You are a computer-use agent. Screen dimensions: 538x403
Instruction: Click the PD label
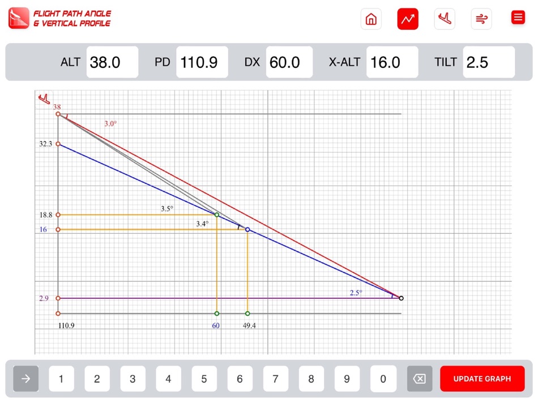163,62
